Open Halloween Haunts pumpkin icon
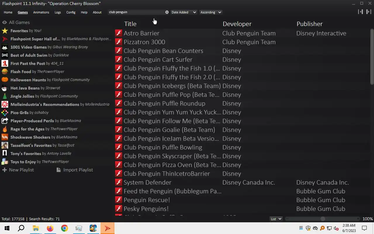374x234 pixels. click(x=5, y=80)
